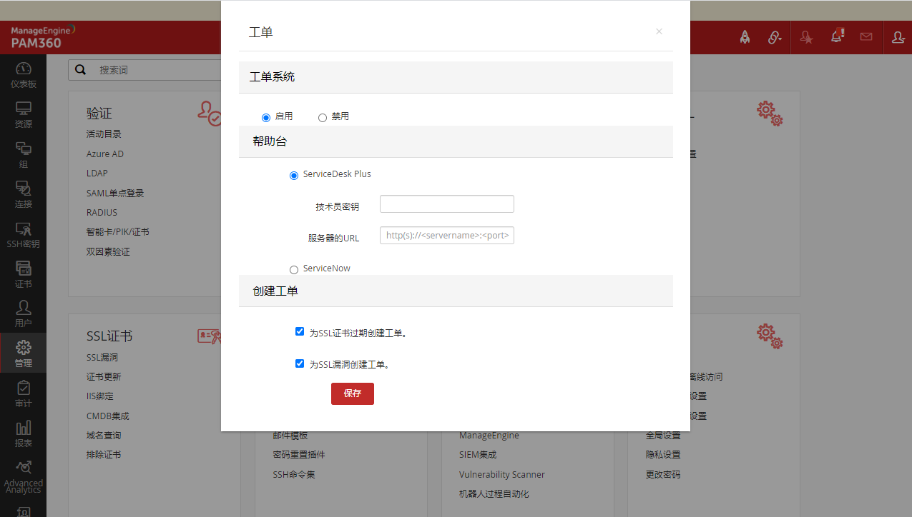Click the user star icon in header
The width and height of the screenshot is (912, 517).
[x=806, y=37]
